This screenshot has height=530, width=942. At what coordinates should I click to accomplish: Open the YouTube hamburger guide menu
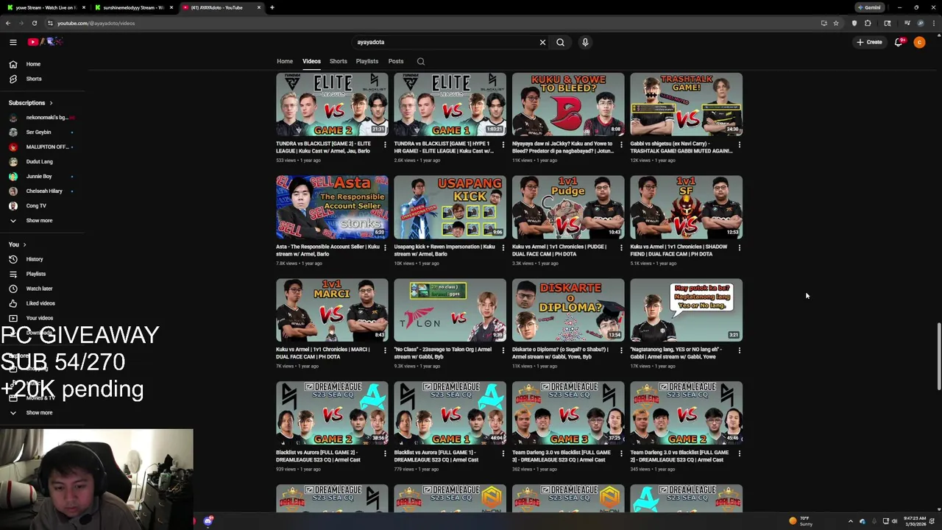pos(13,42)
